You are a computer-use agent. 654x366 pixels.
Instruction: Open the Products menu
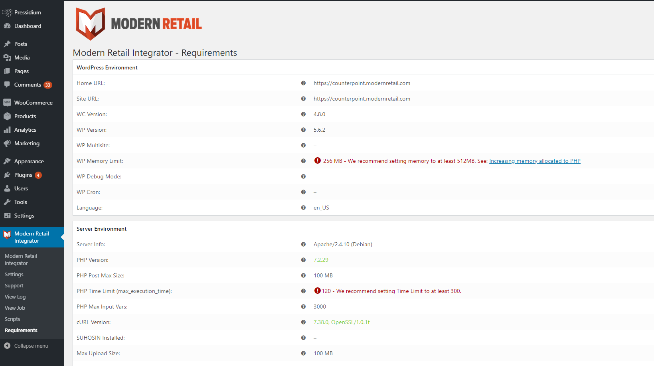point(32,116)
